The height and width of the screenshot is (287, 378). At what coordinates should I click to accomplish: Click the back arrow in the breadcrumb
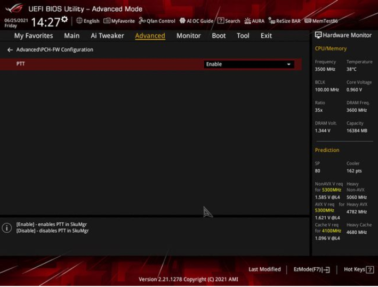point(10,50)
